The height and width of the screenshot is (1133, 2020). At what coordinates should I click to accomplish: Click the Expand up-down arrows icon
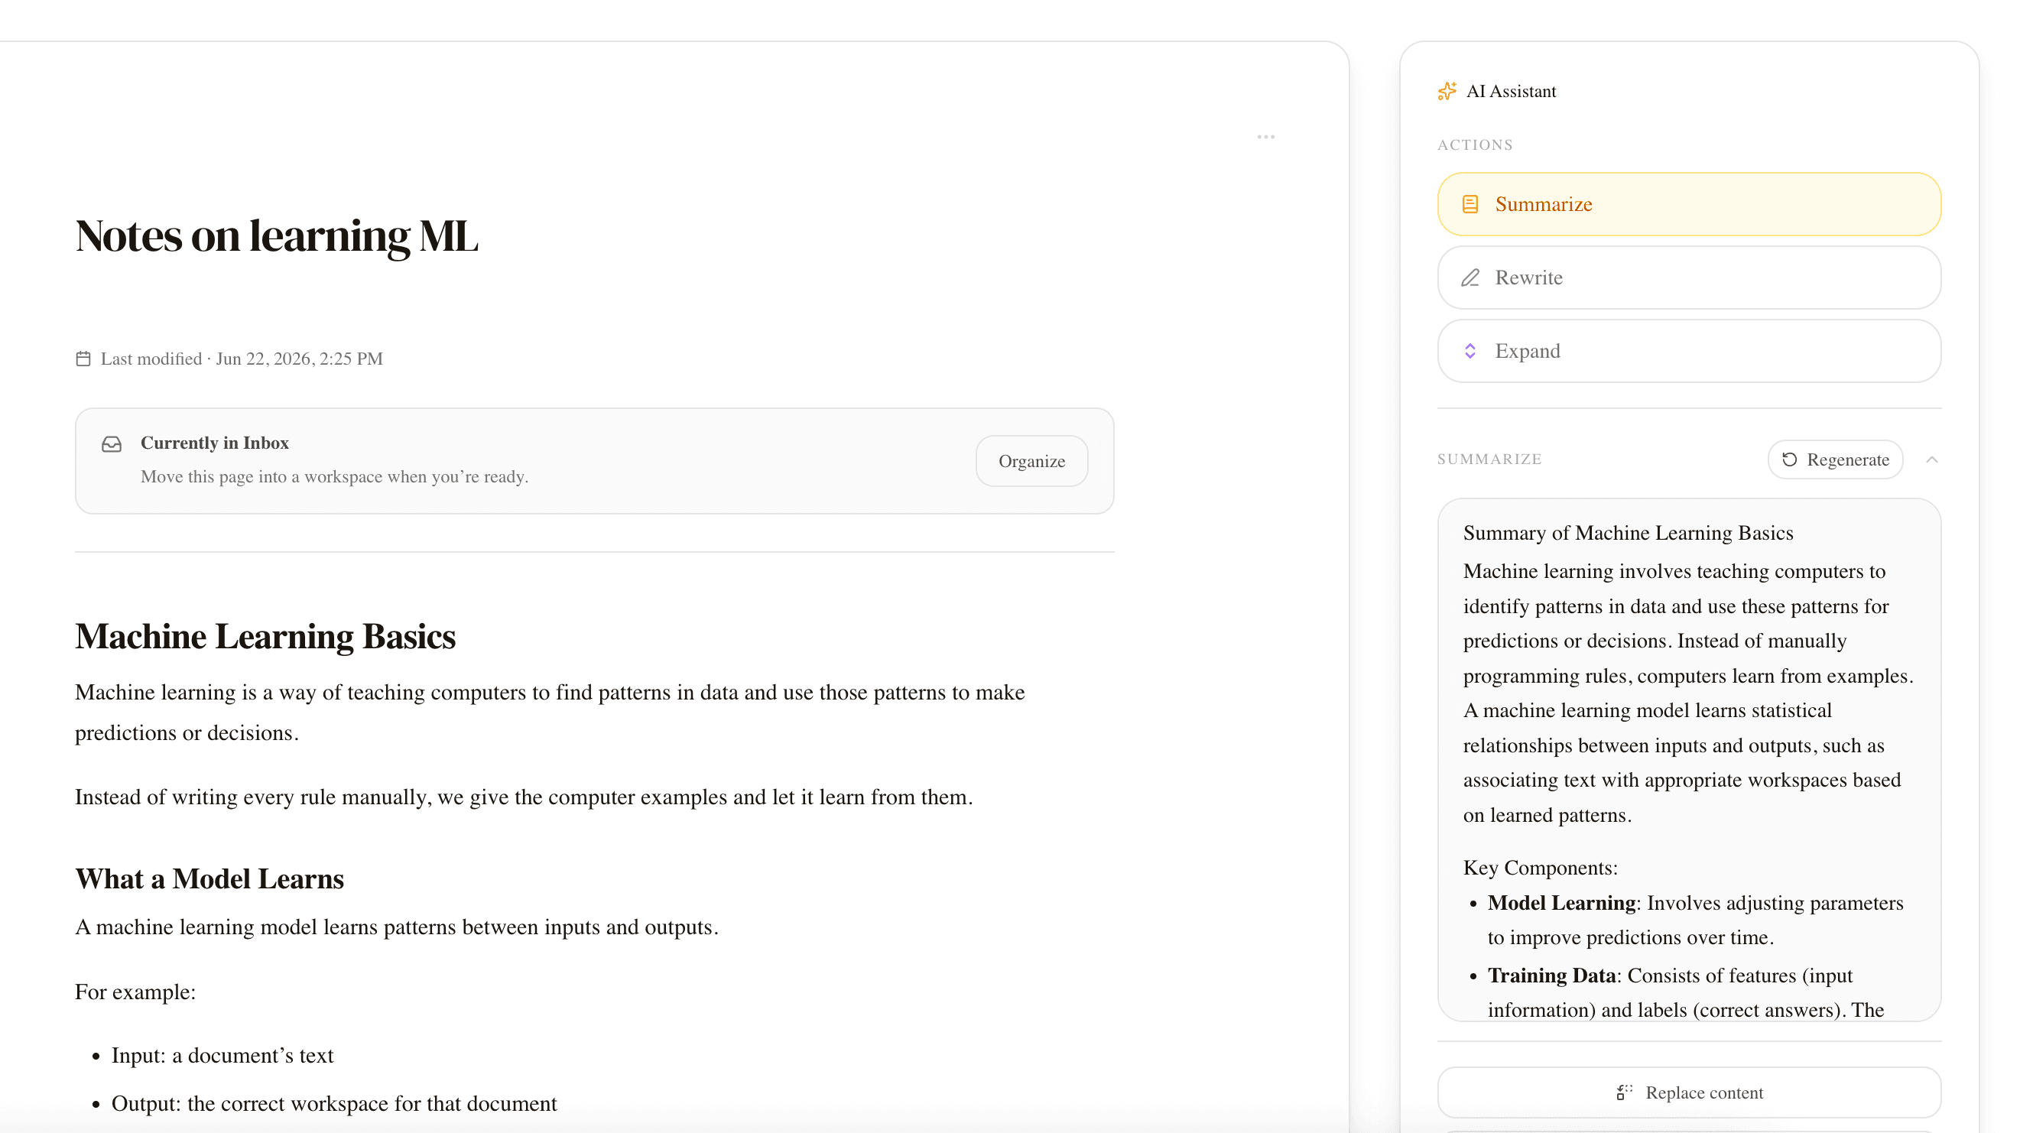1470,350
